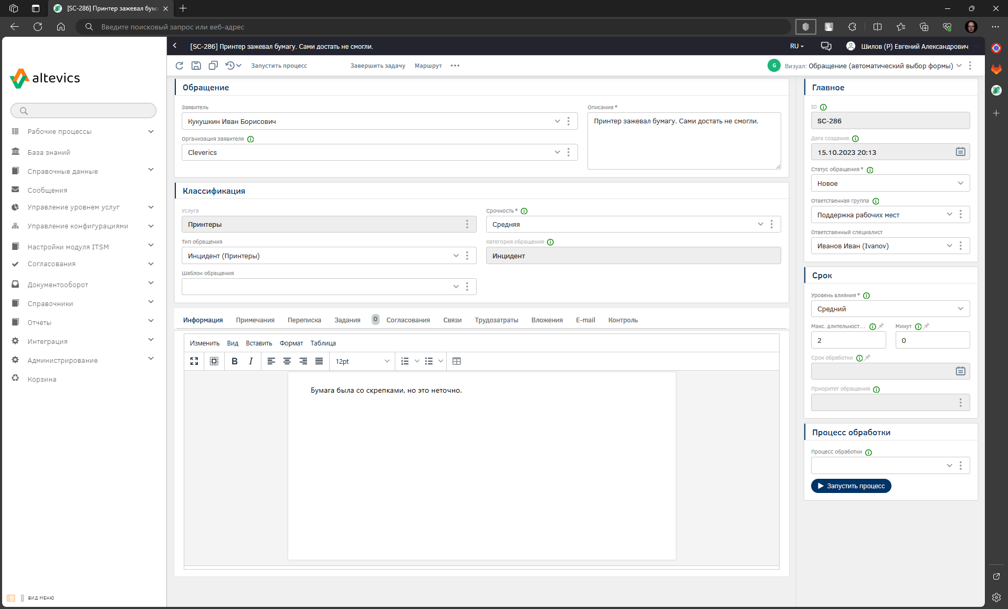Click info icon next to Срочность label

pyautogui.click(x=524, y=211)
